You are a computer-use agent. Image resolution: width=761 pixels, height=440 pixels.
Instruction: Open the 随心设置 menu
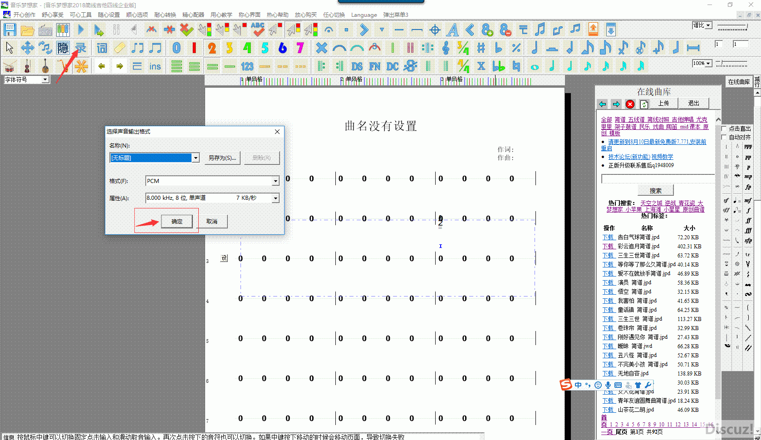pyautogui.click(x=109, y=15)
